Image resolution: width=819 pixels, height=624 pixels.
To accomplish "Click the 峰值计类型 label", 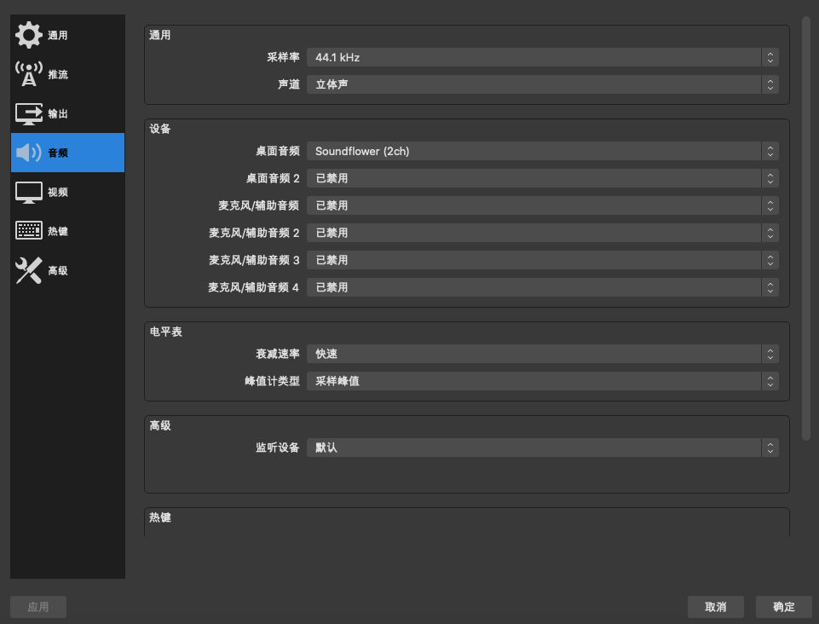I will [x=272, y=381].
